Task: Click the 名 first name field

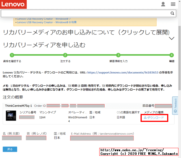Action: pos(12,138)
